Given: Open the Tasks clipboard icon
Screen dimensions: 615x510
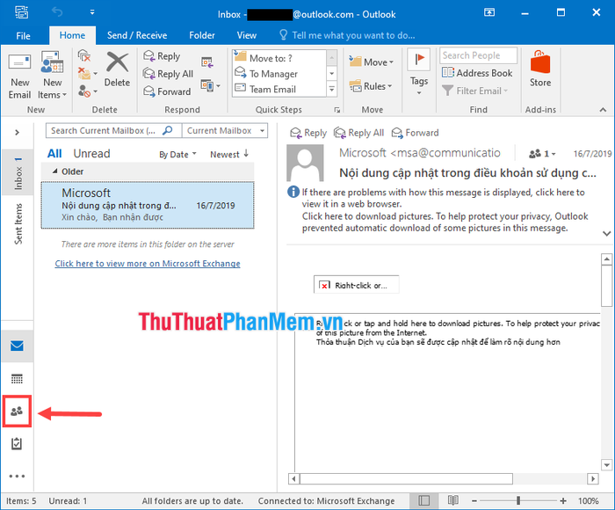Looking at the screenshot, I should click(17, 443).
